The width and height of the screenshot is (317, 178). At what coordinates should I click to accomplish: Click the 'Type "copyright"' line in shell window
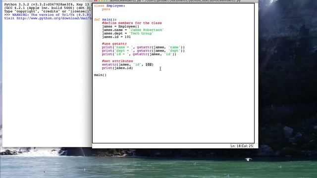(48, 11)
